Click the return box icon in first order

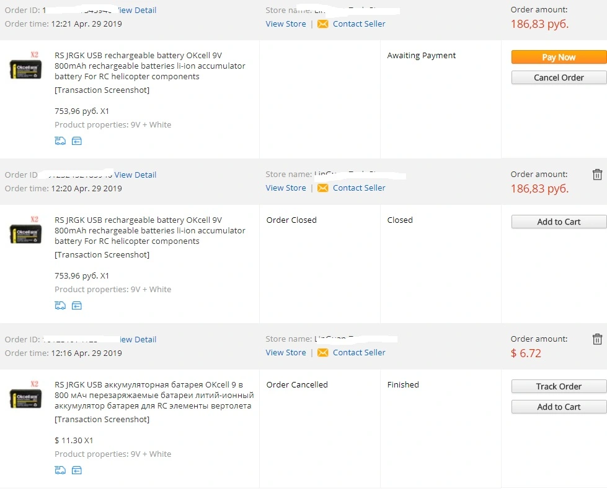pos(77,141)
